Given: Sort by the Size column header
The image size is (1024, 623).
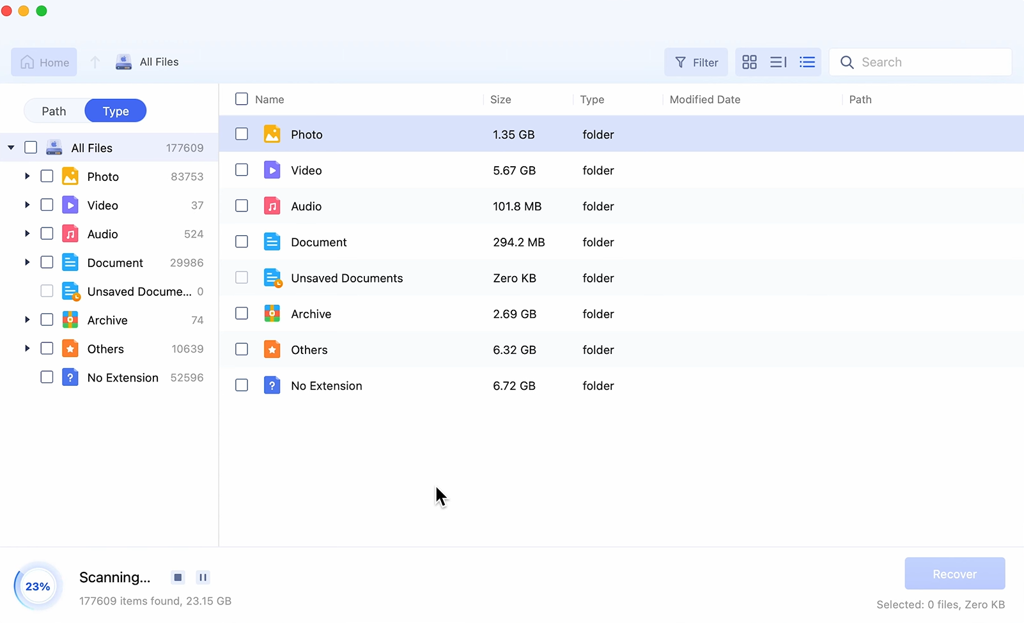Looking at the screenshot, I should [x=500, y=100].
